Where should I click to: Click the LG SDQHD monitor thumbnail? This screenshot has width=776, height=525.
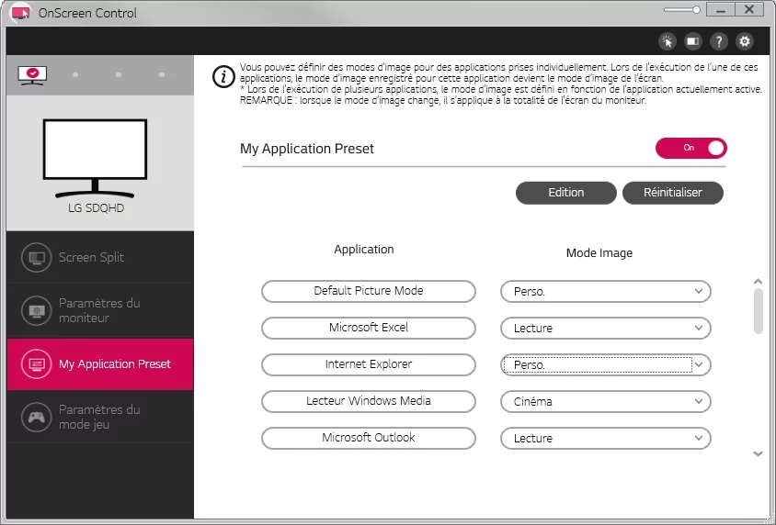(95, 158)
